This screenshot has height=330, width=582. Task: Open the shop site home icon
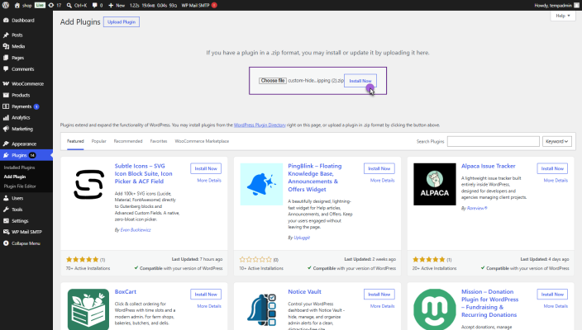click(17, 5)
